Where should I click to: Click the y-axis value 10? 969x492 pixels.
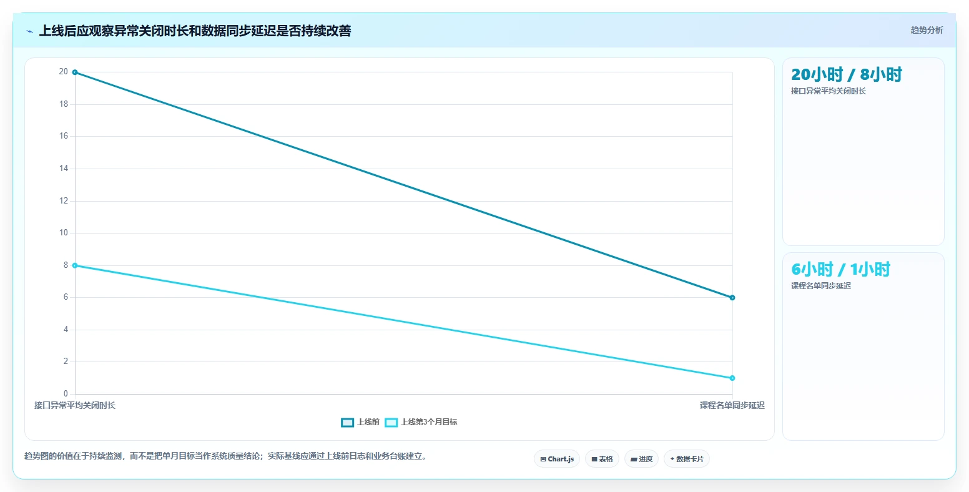[x=64, y=233]
